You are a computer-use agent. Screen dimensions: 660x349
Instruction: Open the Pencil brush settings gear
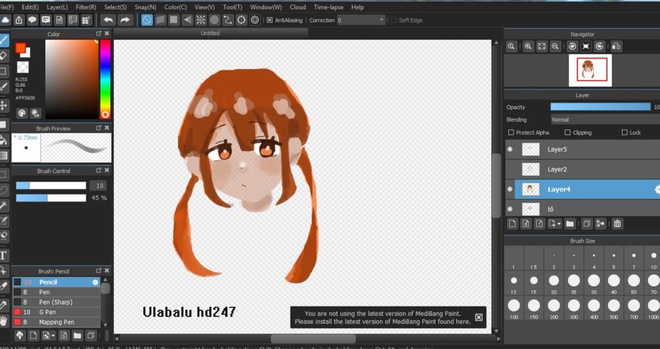[95, 283]
